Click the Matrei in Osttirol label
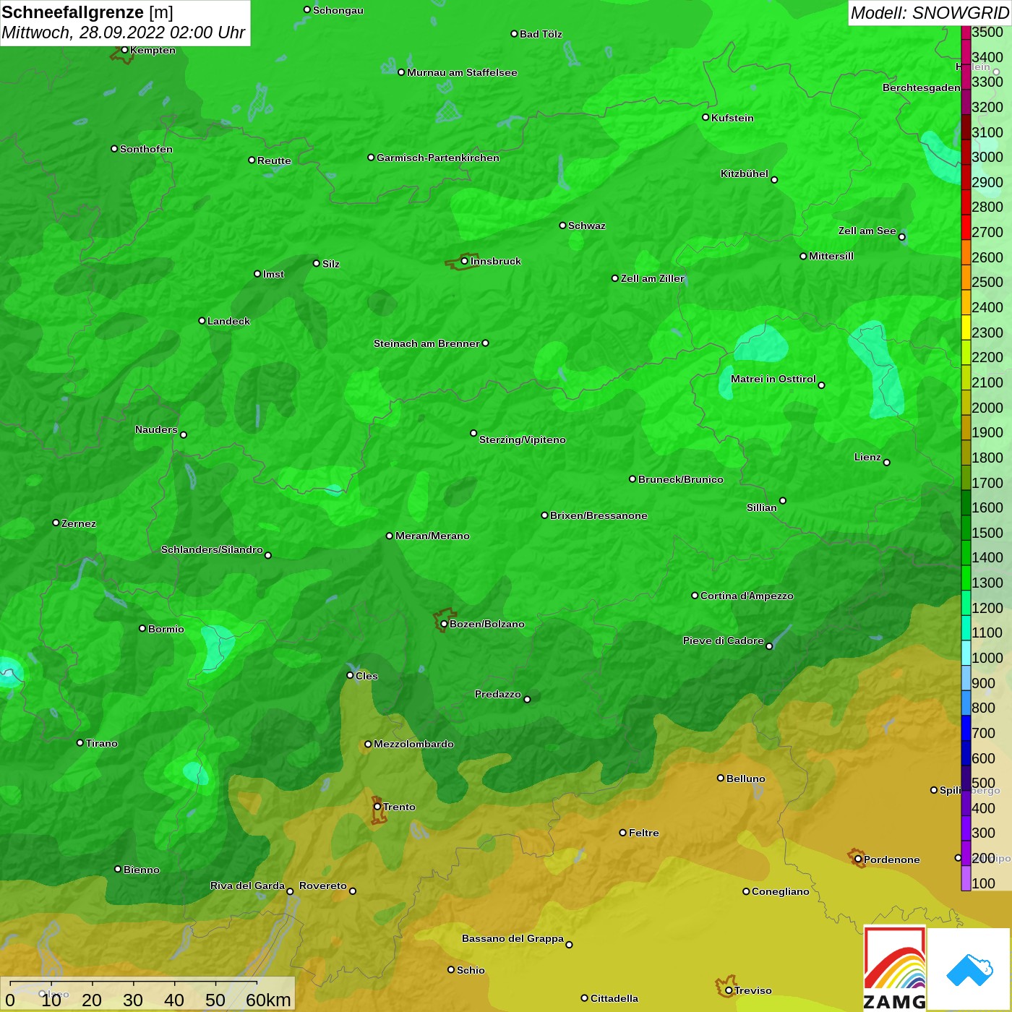Screen dimensions: 1012x1012 tap(773, 379)
